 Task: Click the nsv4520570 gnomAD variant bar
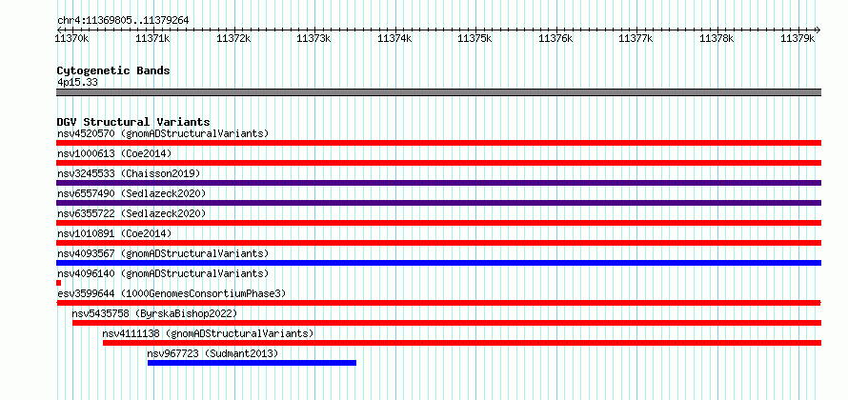[438, 143]
